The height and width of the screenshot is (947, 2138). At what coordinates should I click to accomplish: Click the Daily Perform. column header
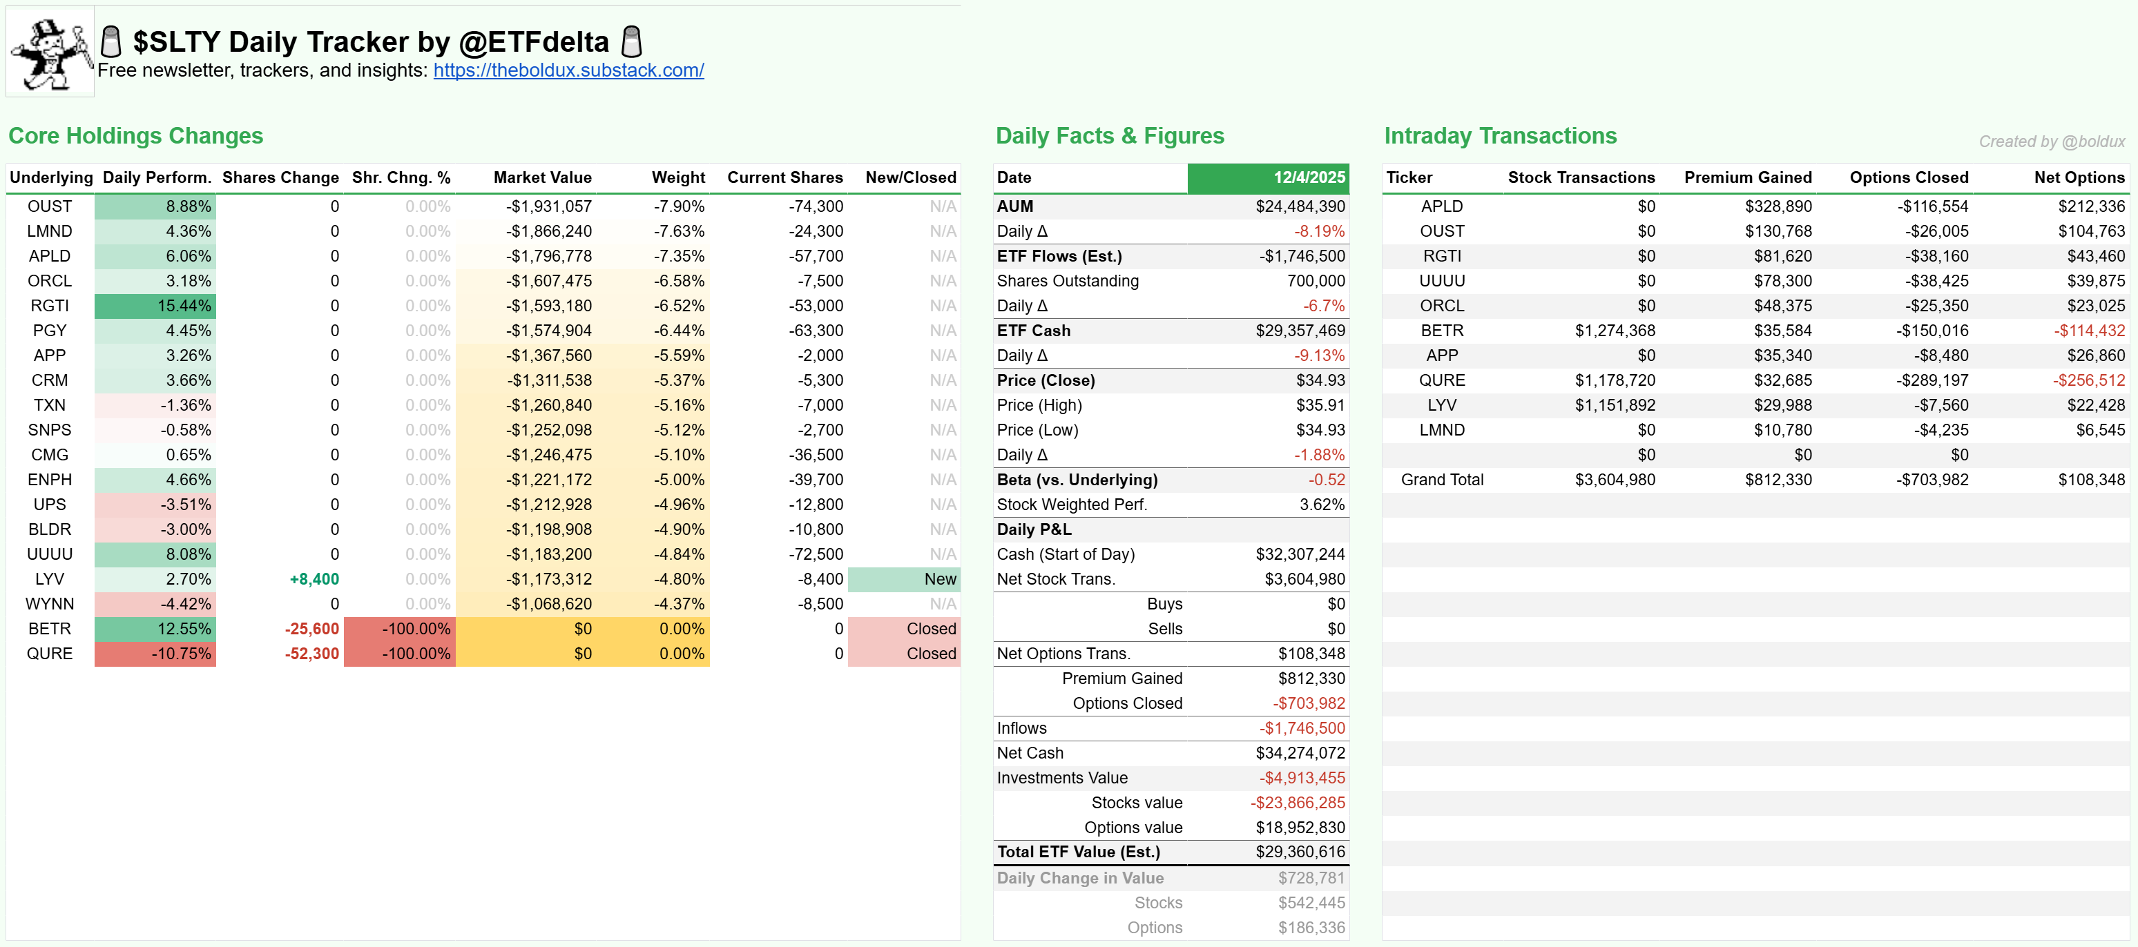157,177
